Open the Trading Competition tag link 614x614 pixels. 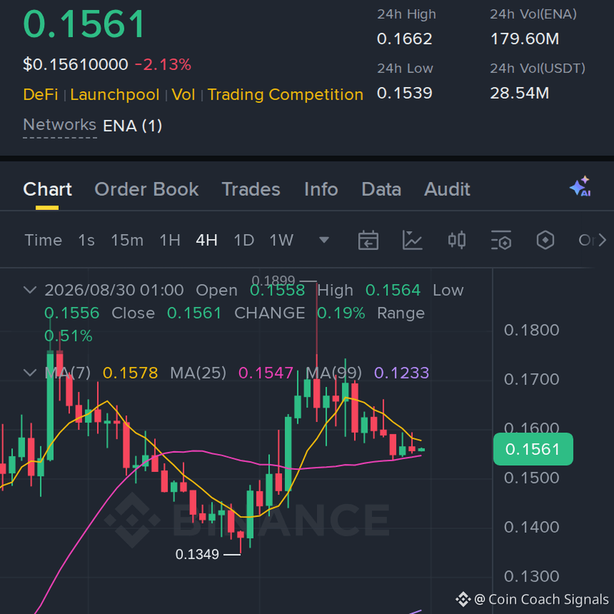click(x=285, y=95)
